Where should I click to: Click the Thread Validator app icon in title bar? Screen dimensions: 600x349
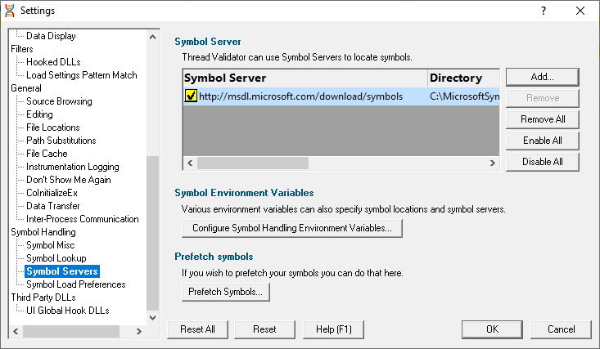[x=10, y=11]
